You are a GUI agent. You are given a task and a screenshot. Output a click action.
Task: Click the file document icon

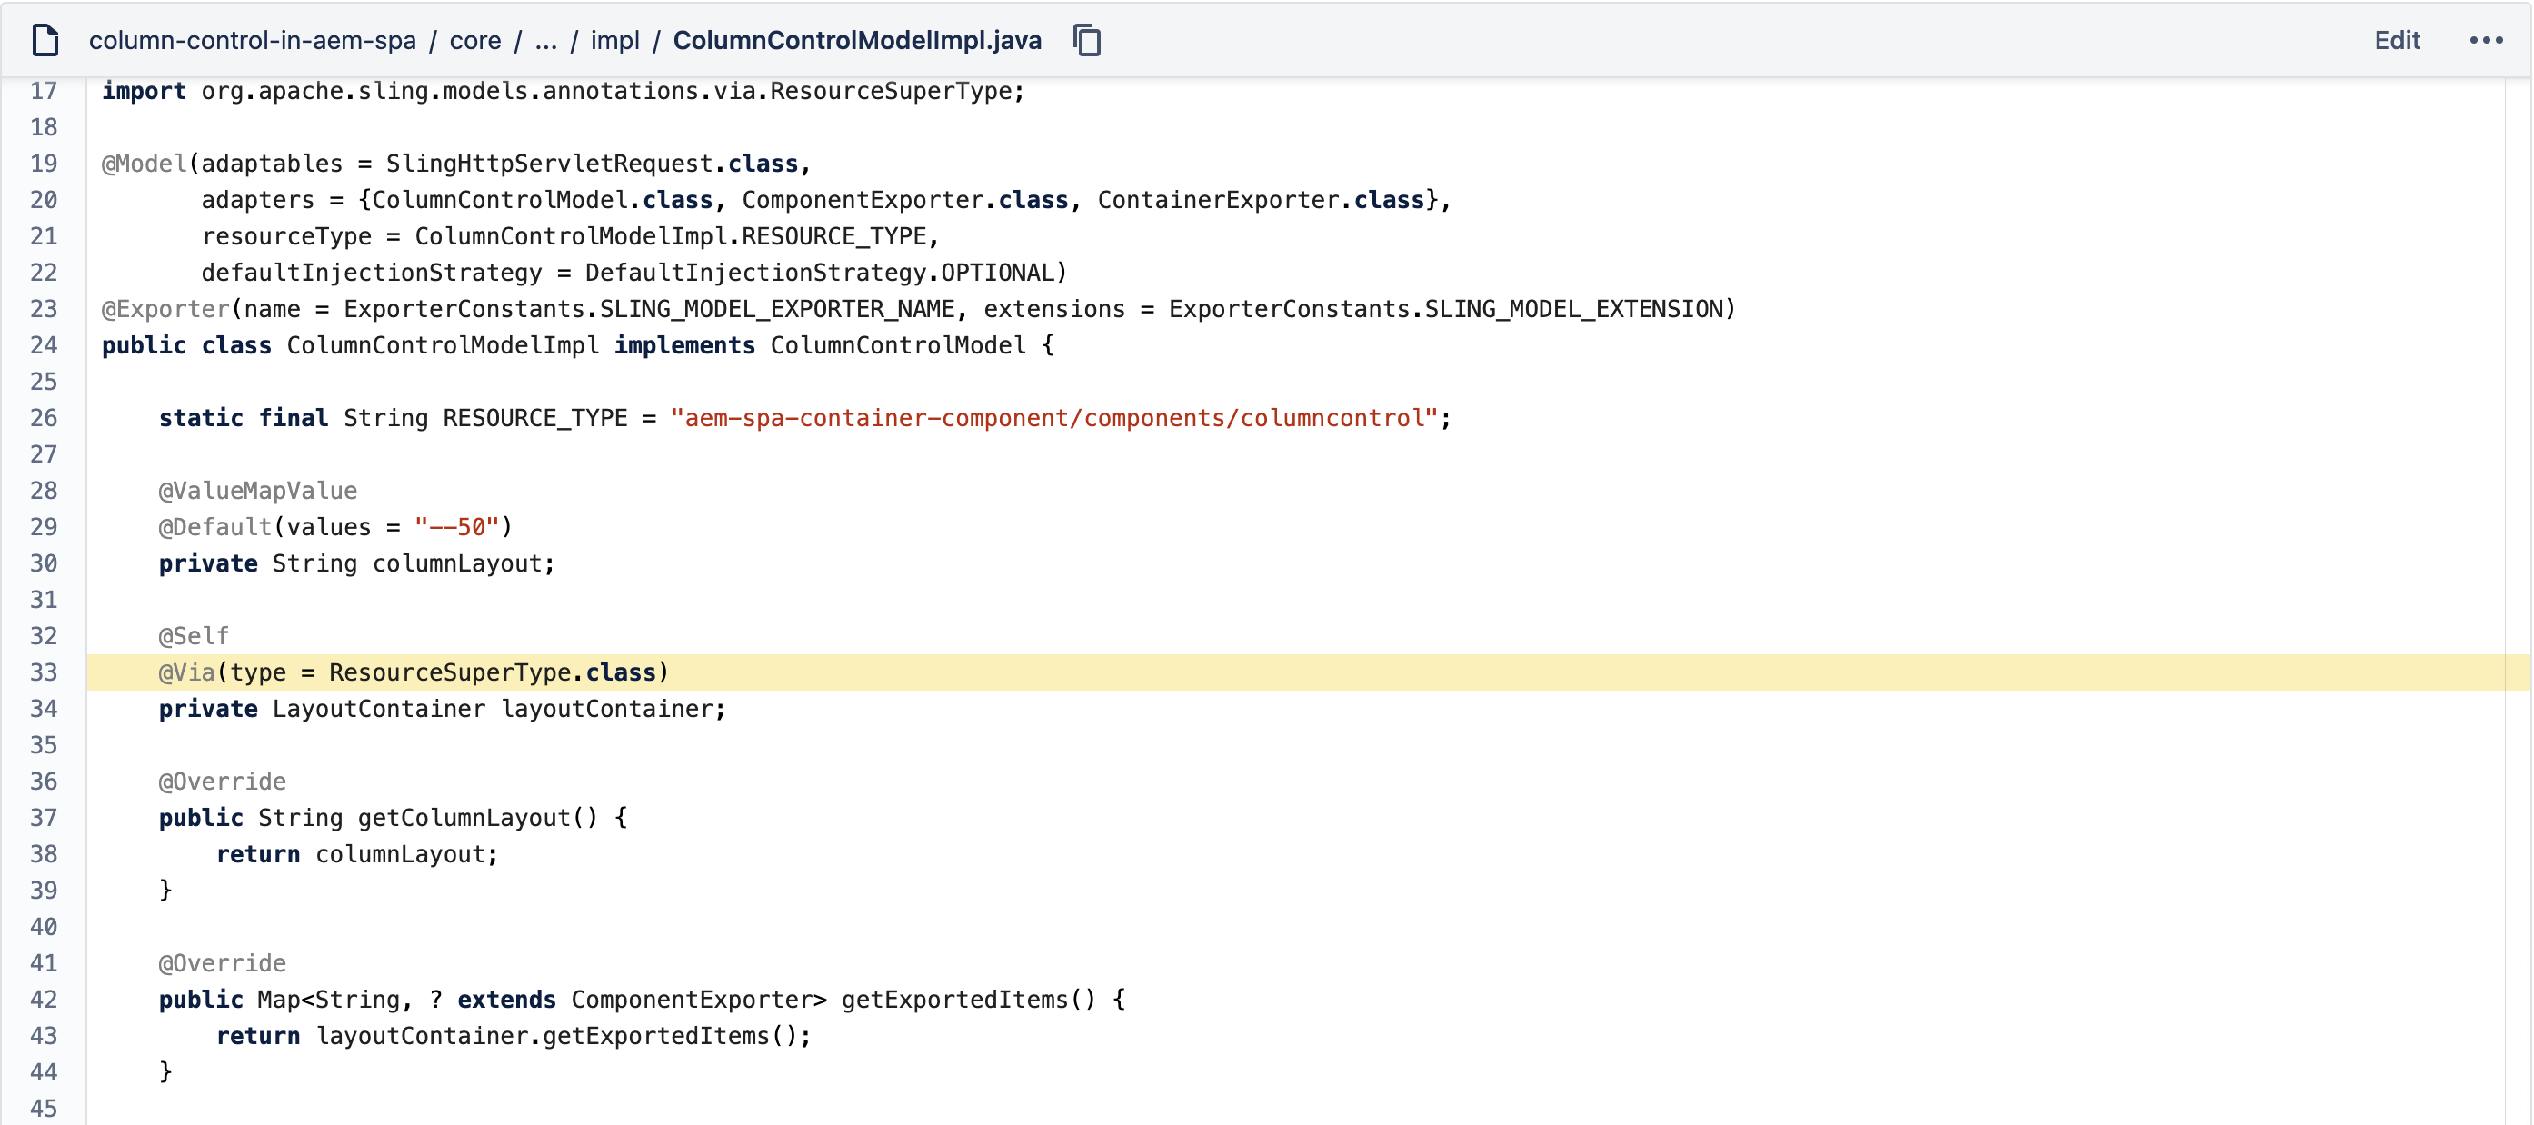tap(45, 40)
